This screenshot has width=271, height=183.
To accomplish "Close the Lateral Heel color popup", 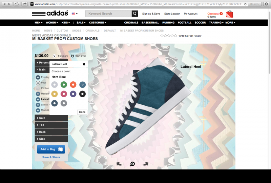I will click(84, 64).
